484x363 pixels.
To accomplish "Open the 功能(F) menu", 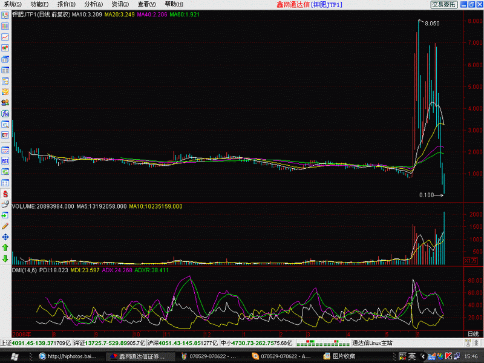I will tap(39, 4).
